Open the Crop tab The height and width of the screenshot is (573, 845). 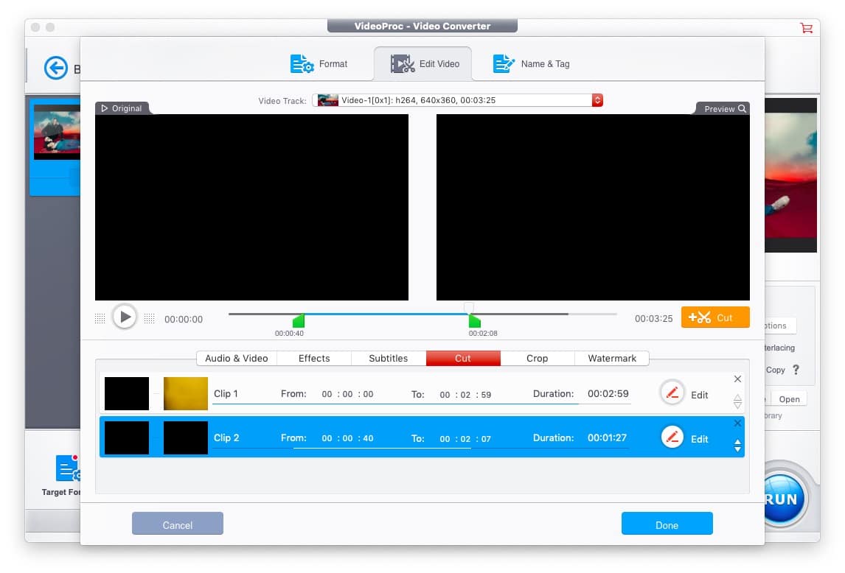click(538, 358)
